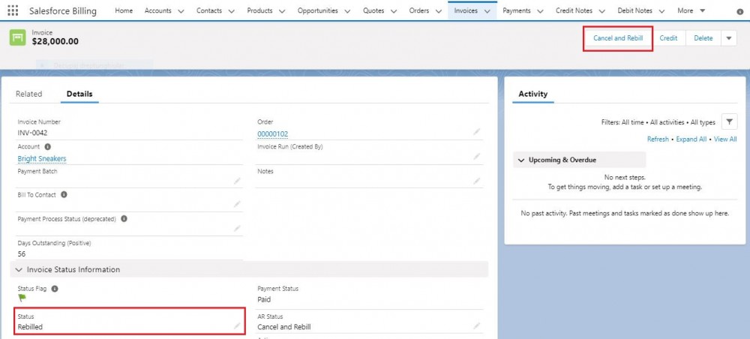Click the Status value Rebilled
Viewport: 750px width, 339px height.
[30, 327]
